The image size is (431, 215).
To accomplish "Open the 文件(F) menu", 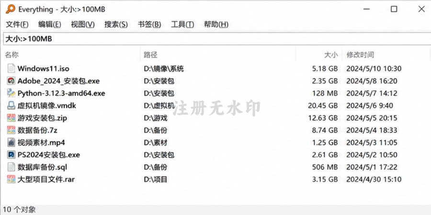I will [17, 24].
